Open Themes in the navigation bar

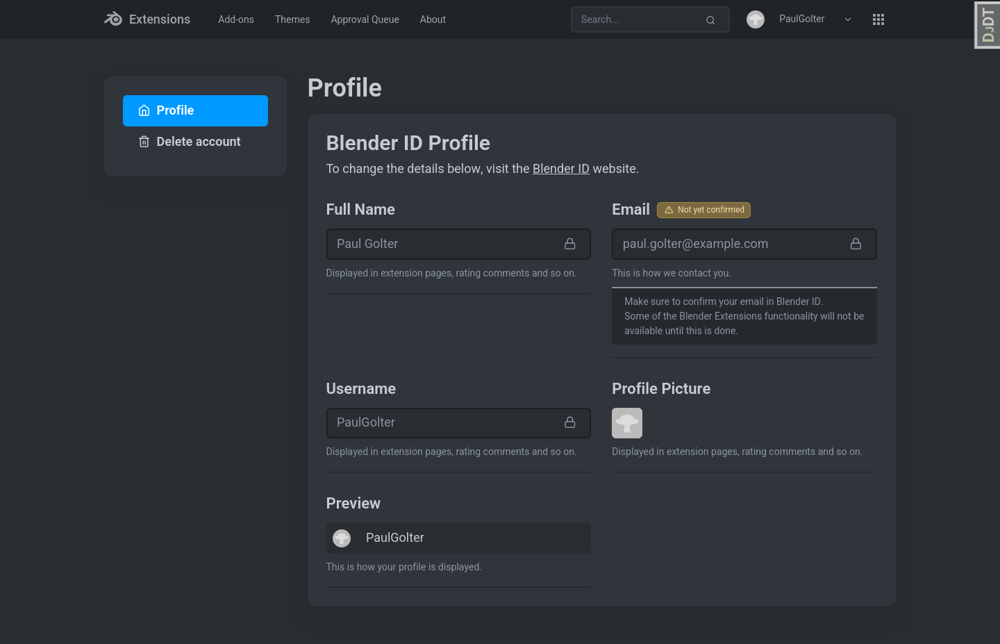292,19
